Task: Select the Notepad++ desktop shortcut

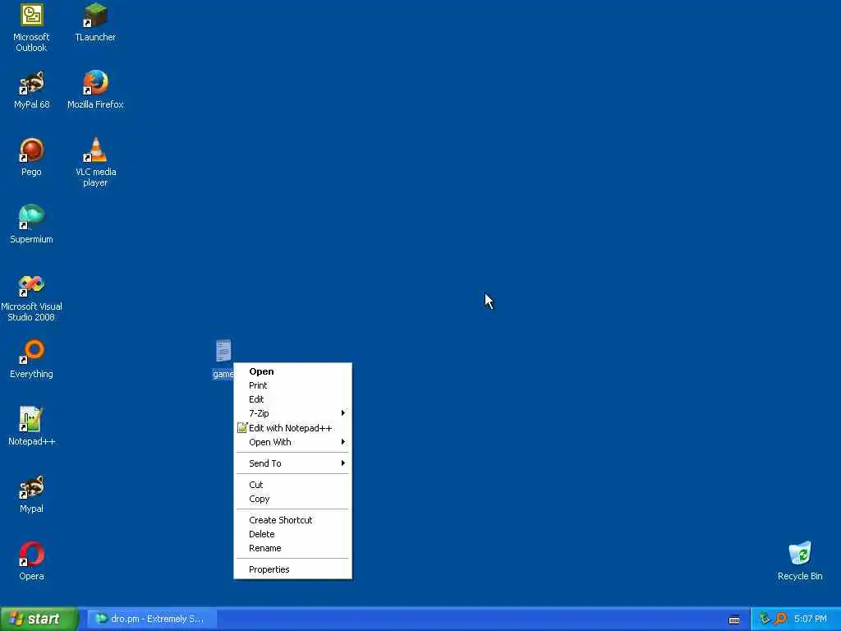Action: coord(32,427)
